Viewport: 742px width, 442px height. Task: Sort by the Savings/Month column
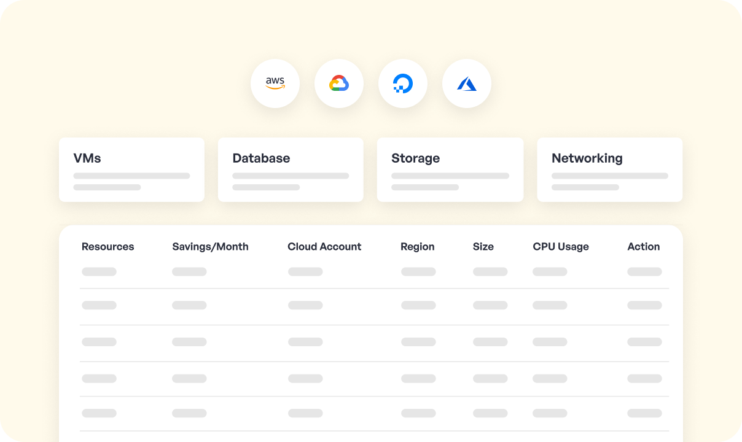[x=210, y=246]
